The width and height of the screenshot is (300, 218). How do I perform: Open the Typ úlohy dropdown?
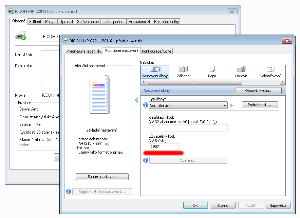pyautogui.click(x=188, y=105)
